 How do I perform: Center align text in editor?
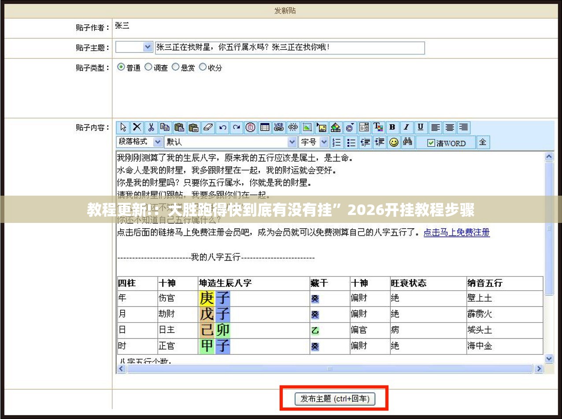pos(449,128)
